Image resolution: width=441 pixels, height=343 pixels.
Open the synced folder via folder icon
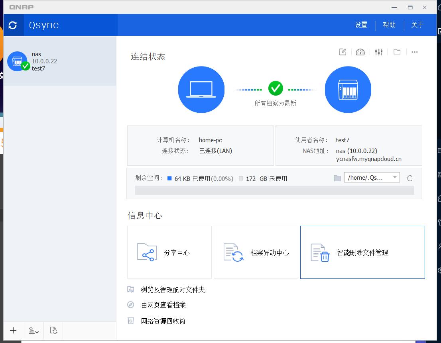[397, 52]
